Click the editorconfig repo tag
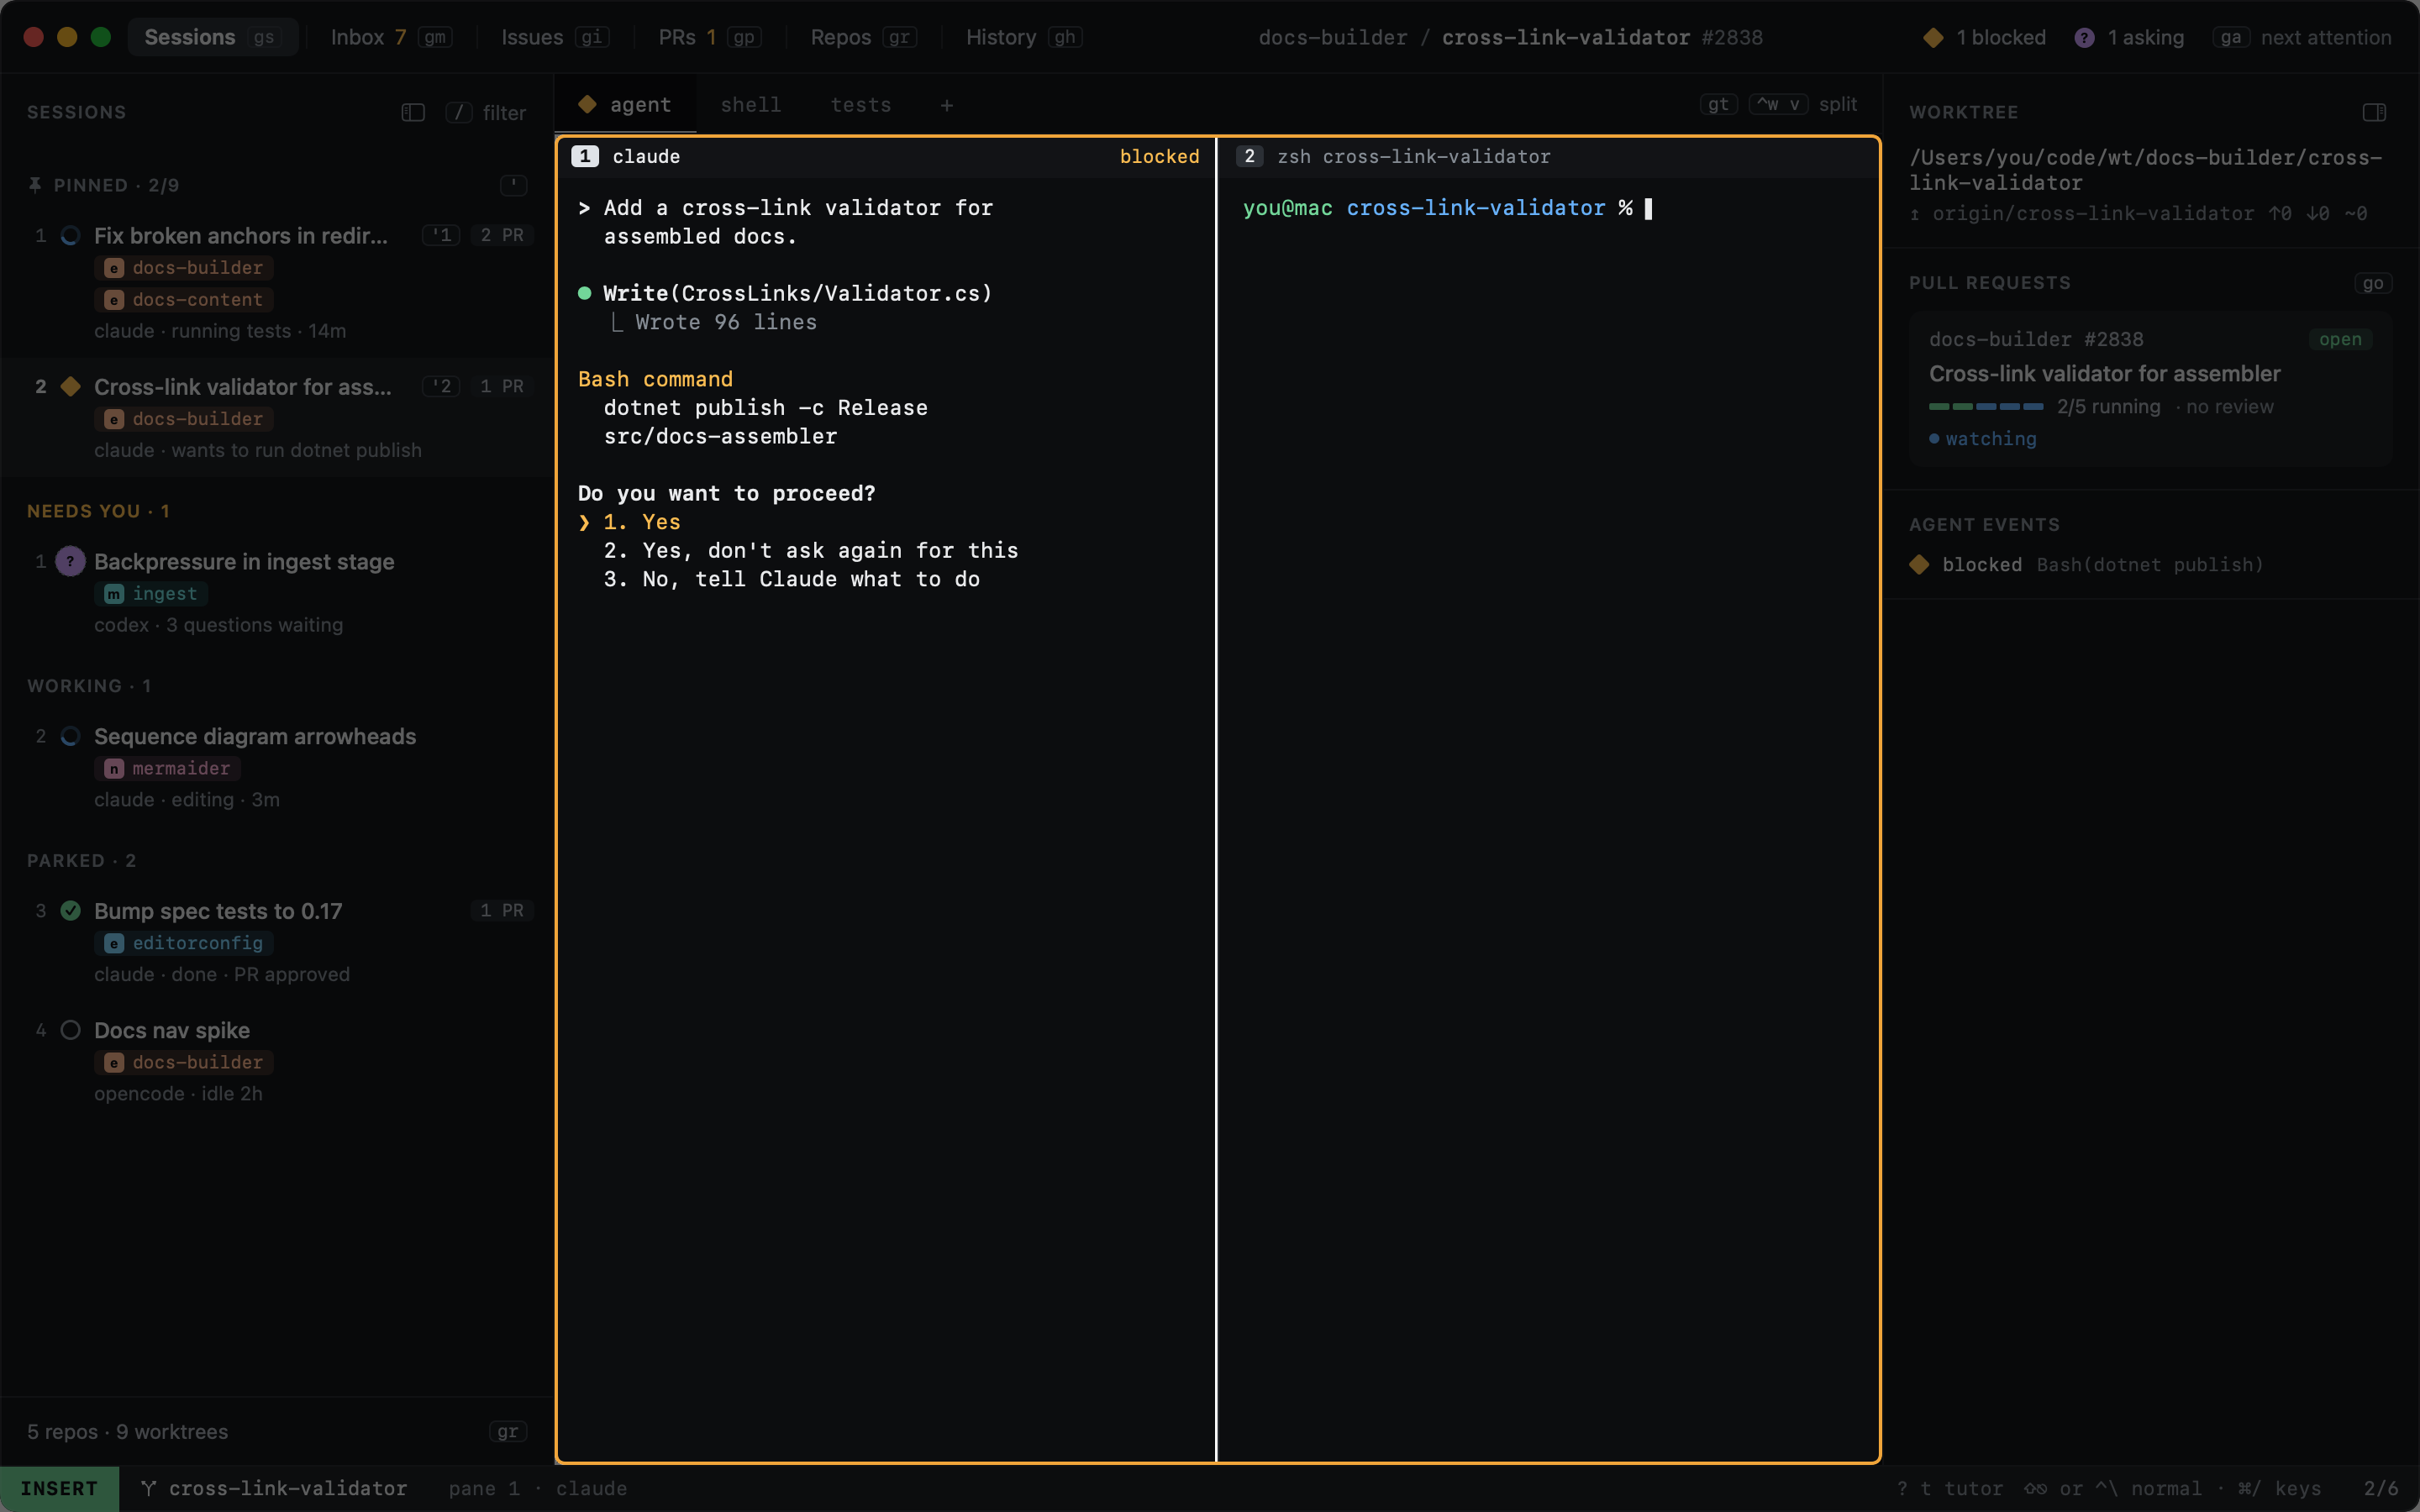 coord(184,942)
